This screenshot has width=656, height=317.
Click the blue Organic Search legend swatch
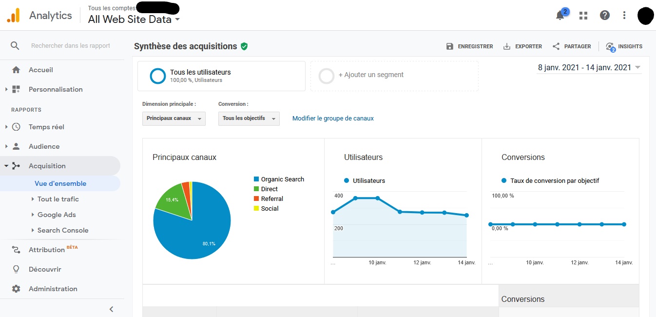256,179
